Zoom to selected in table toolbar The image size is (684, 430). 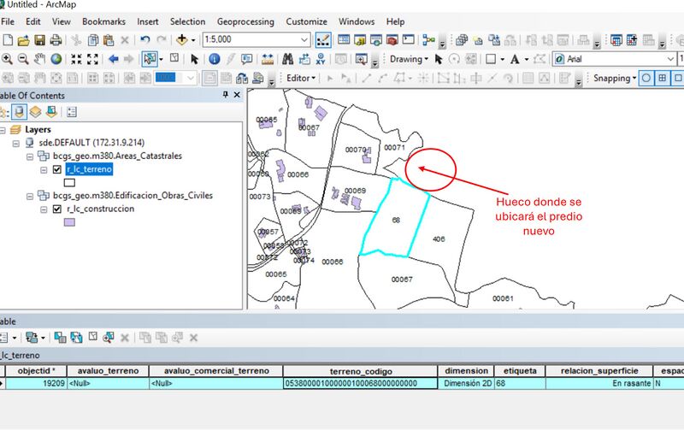[x=109, y=337]
